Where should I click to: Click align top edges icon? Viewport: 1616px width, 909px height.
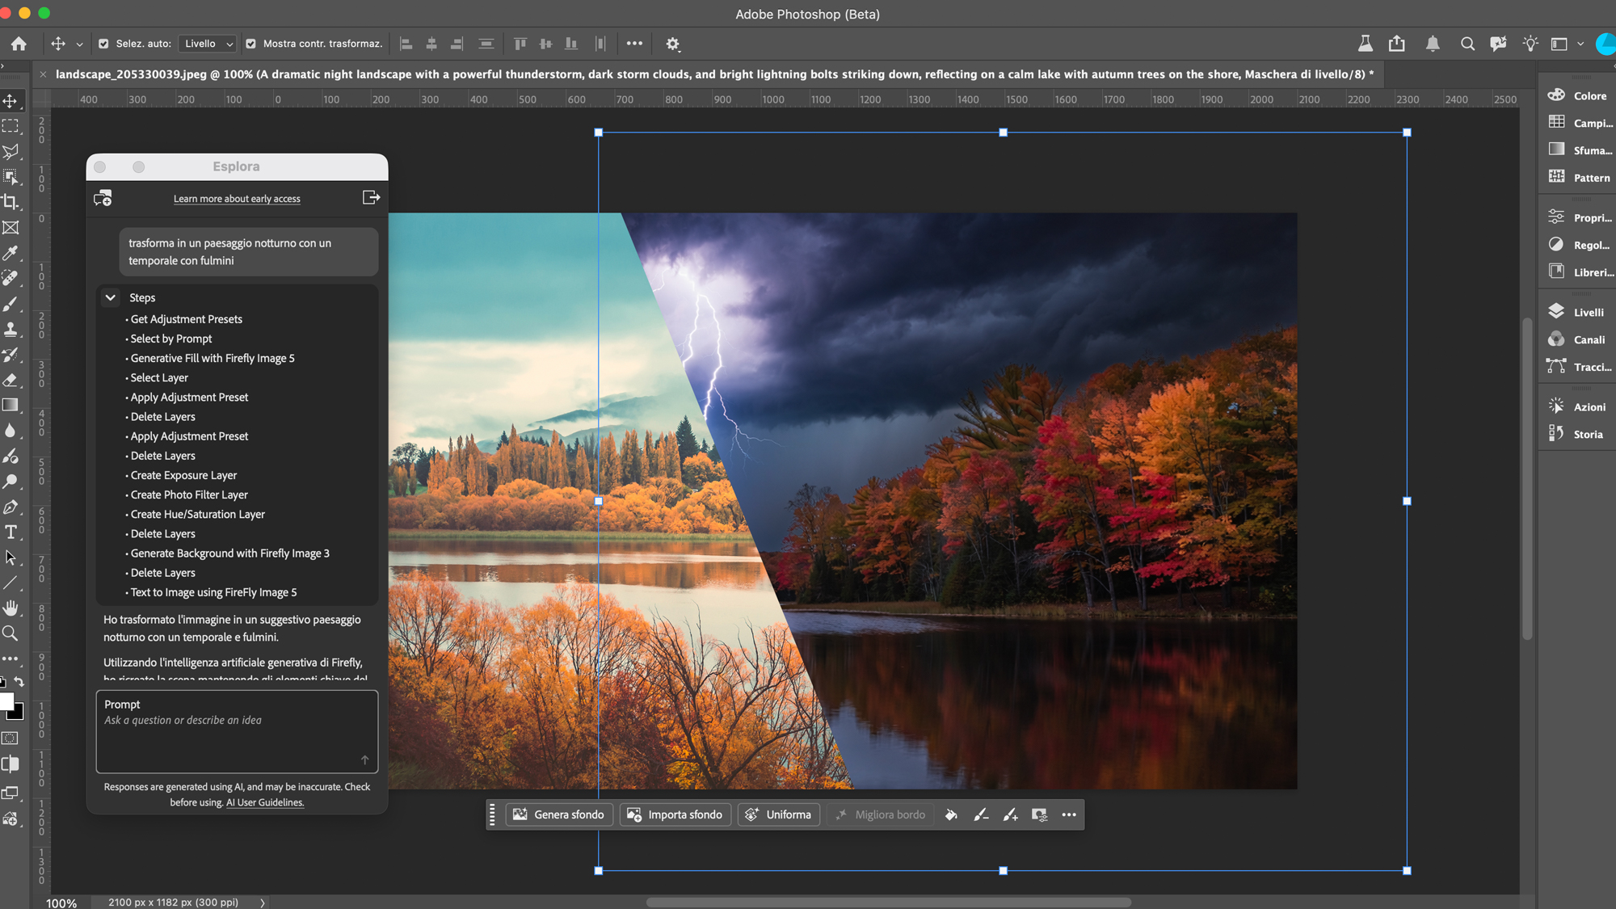point(520,44)
